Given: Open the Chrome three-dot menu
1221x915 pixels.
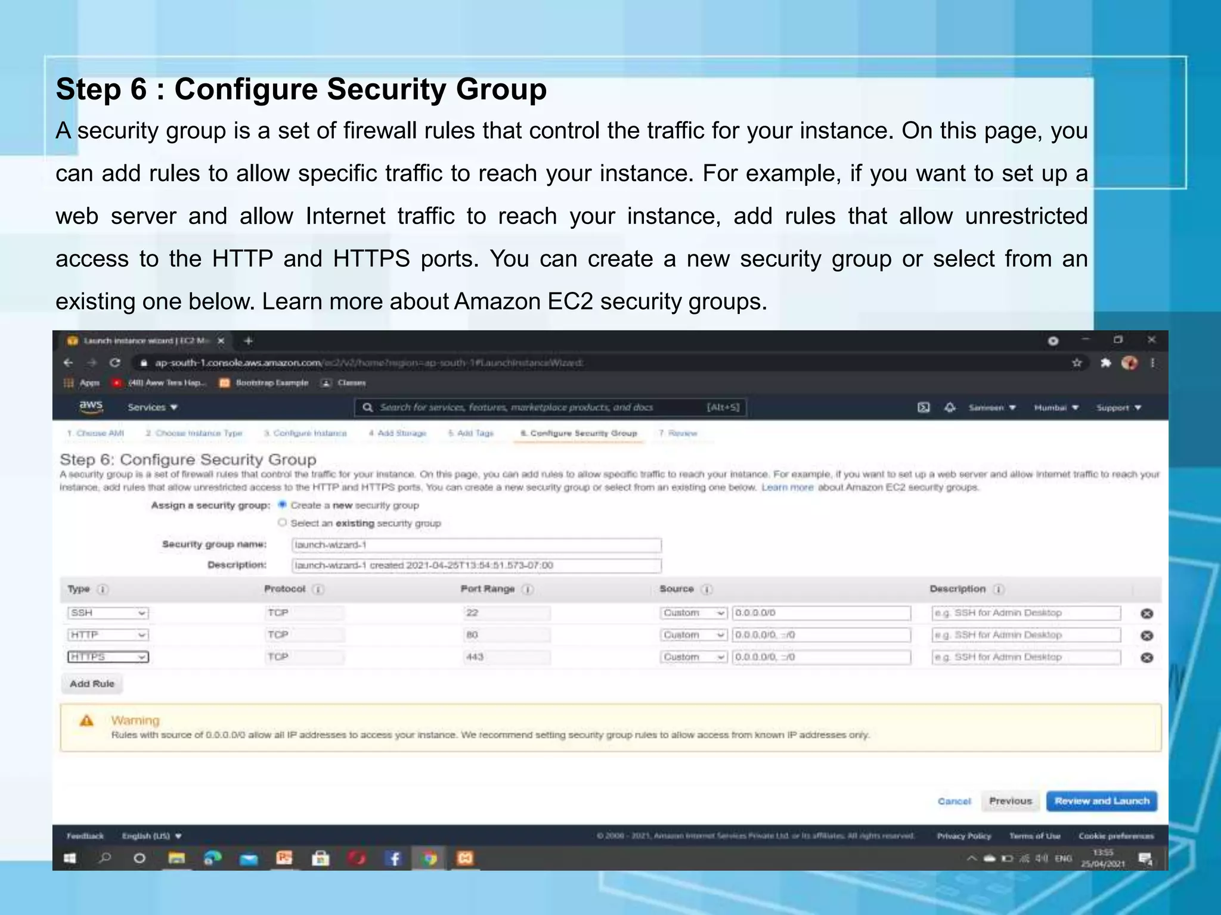Looking at the screenshot, I should pos(1152,363).
